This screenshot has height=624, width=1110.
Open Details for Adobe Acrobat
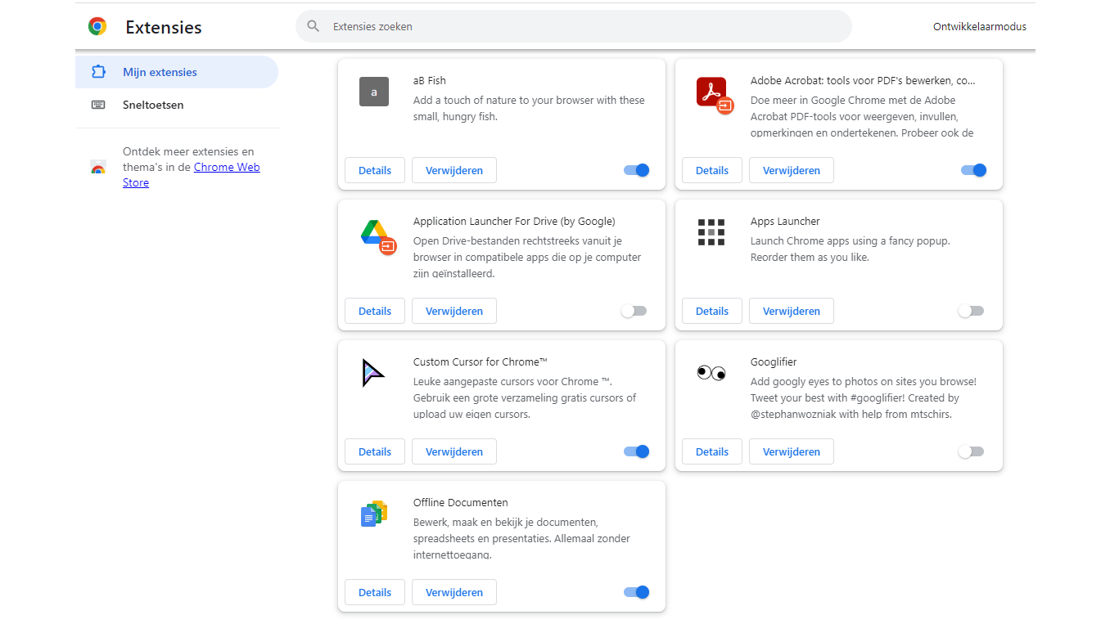[x=711, y=170]
